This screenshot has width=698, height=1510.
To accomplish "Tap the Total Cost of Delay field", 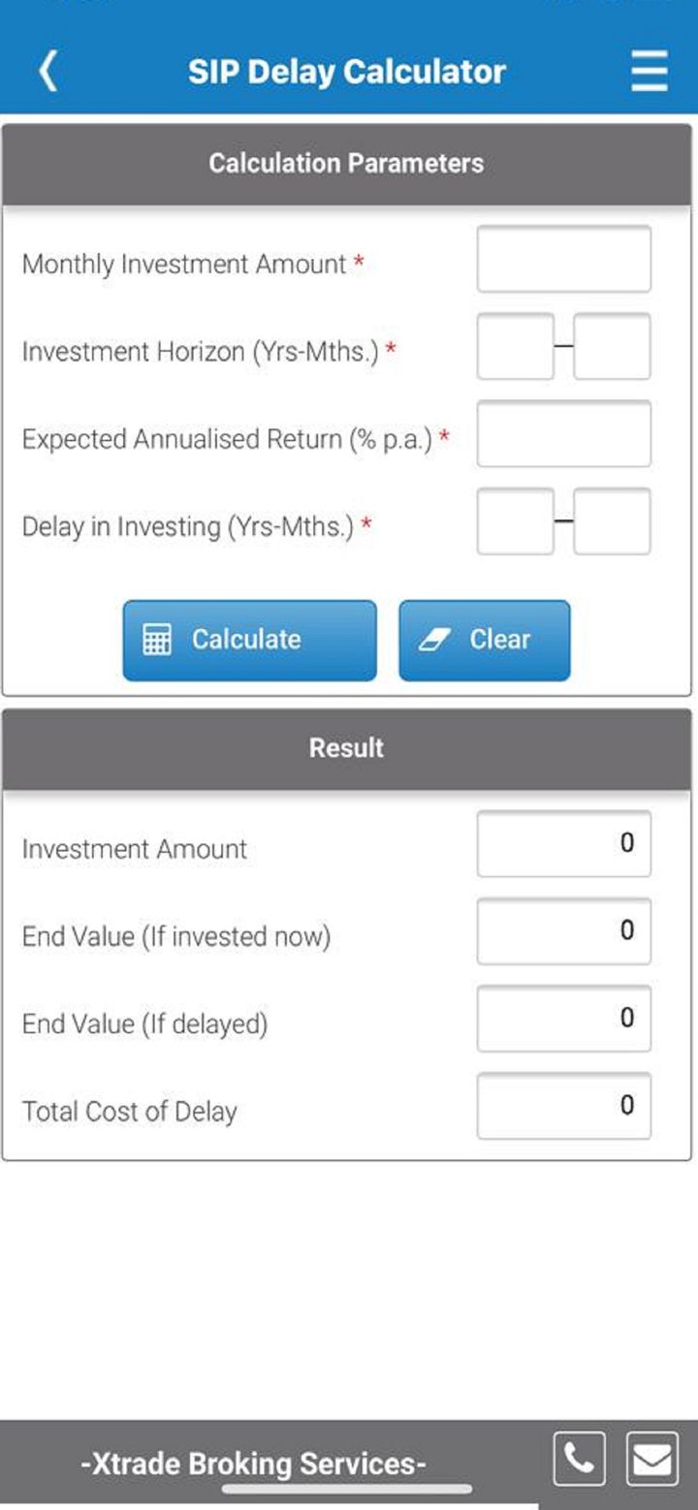I will click(563, 1106).
